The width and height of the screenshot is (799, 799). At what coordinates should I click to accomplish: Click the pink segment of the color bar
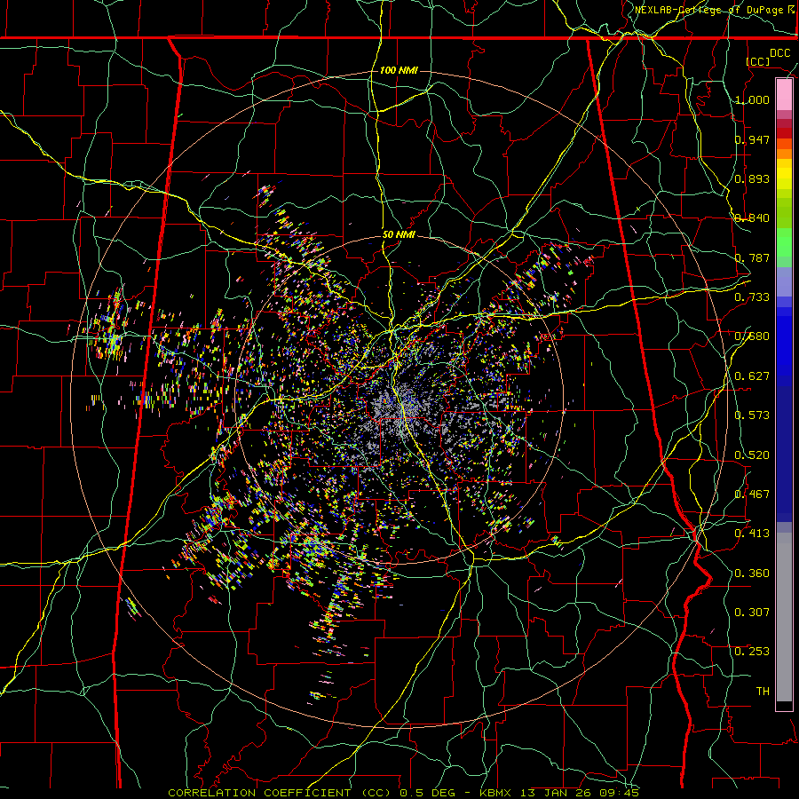[784, 95]
